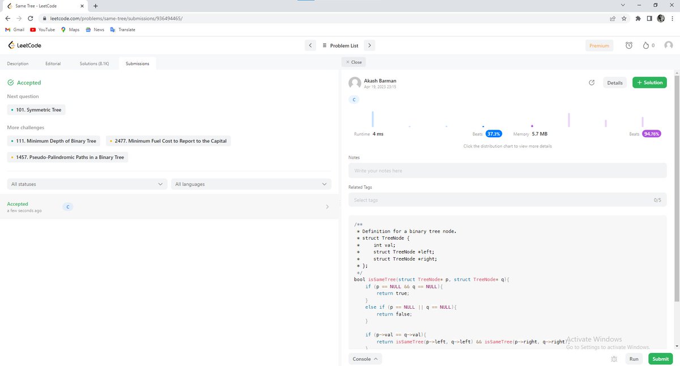The height and width of the screenshot is (366, 680).
Task: Open the Problem List
Action: pos(340,45)
